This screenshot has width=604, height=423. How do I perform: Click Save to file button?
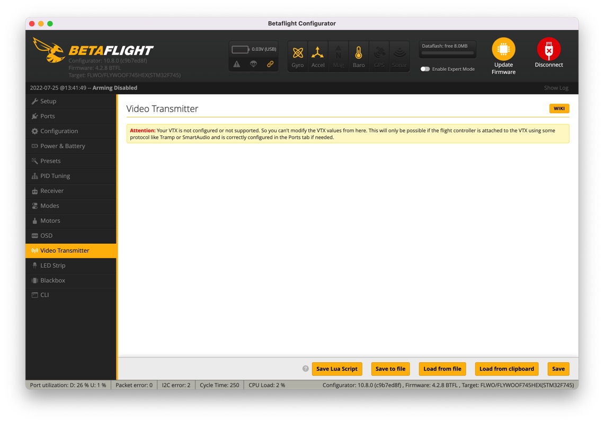pos(390,369)
